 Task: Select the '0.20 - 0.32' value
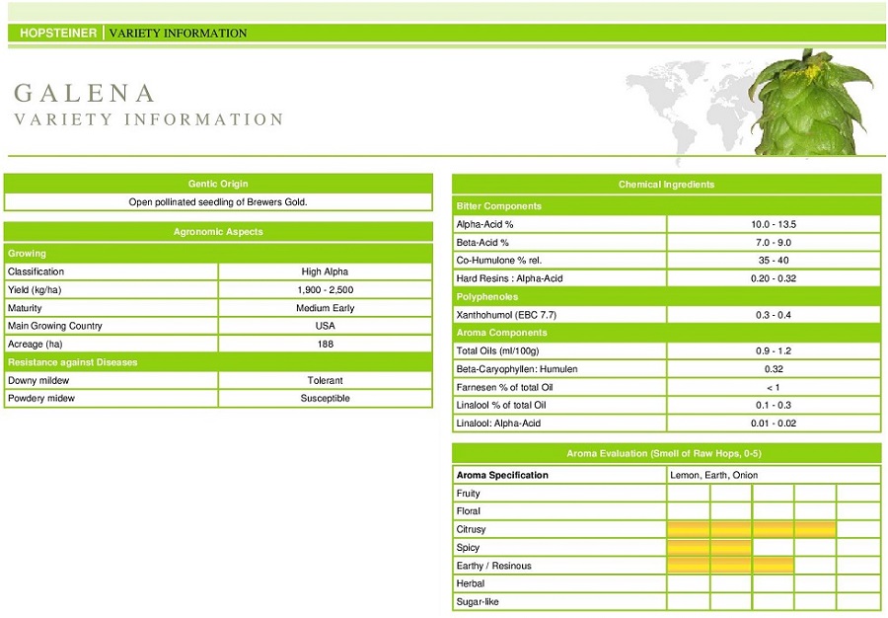[774, 278]
